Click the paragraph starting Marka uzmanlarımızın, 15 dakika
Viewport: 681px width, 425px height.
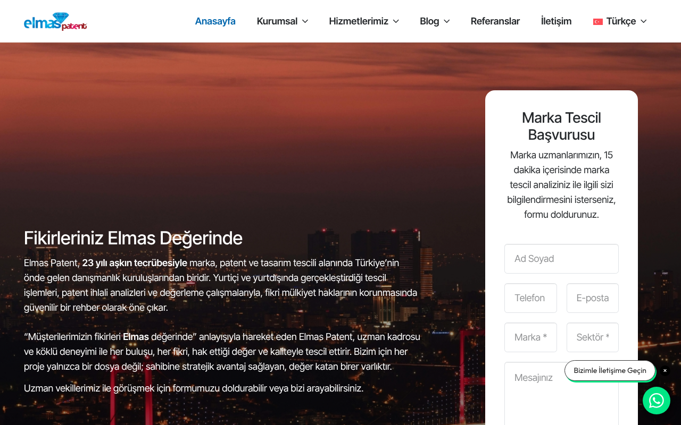click(561, 185)
